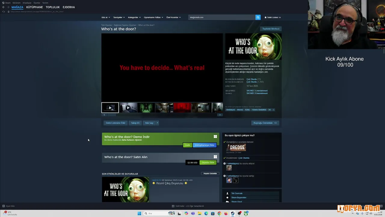Click the friend avatar who wants this game

point(229,168)
